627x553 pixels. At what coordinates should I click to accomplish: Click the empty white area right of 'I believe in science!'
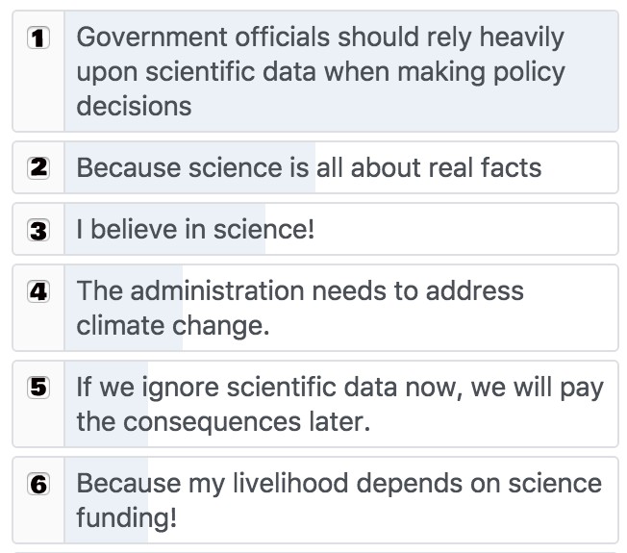(464, 229)
